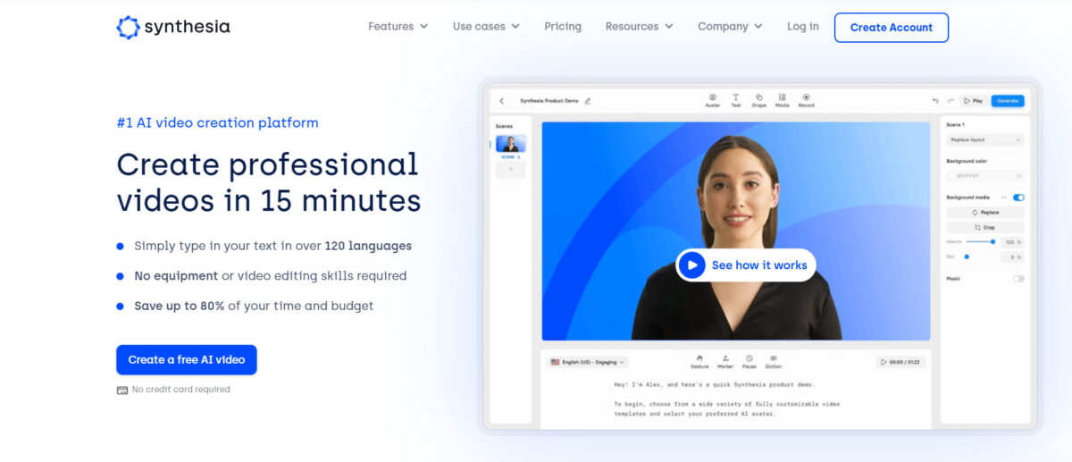Image resolution: width=1072 pixels, height=462 pixels.
Task: Click the See how it works button
Action: click(x=746, y=265)
